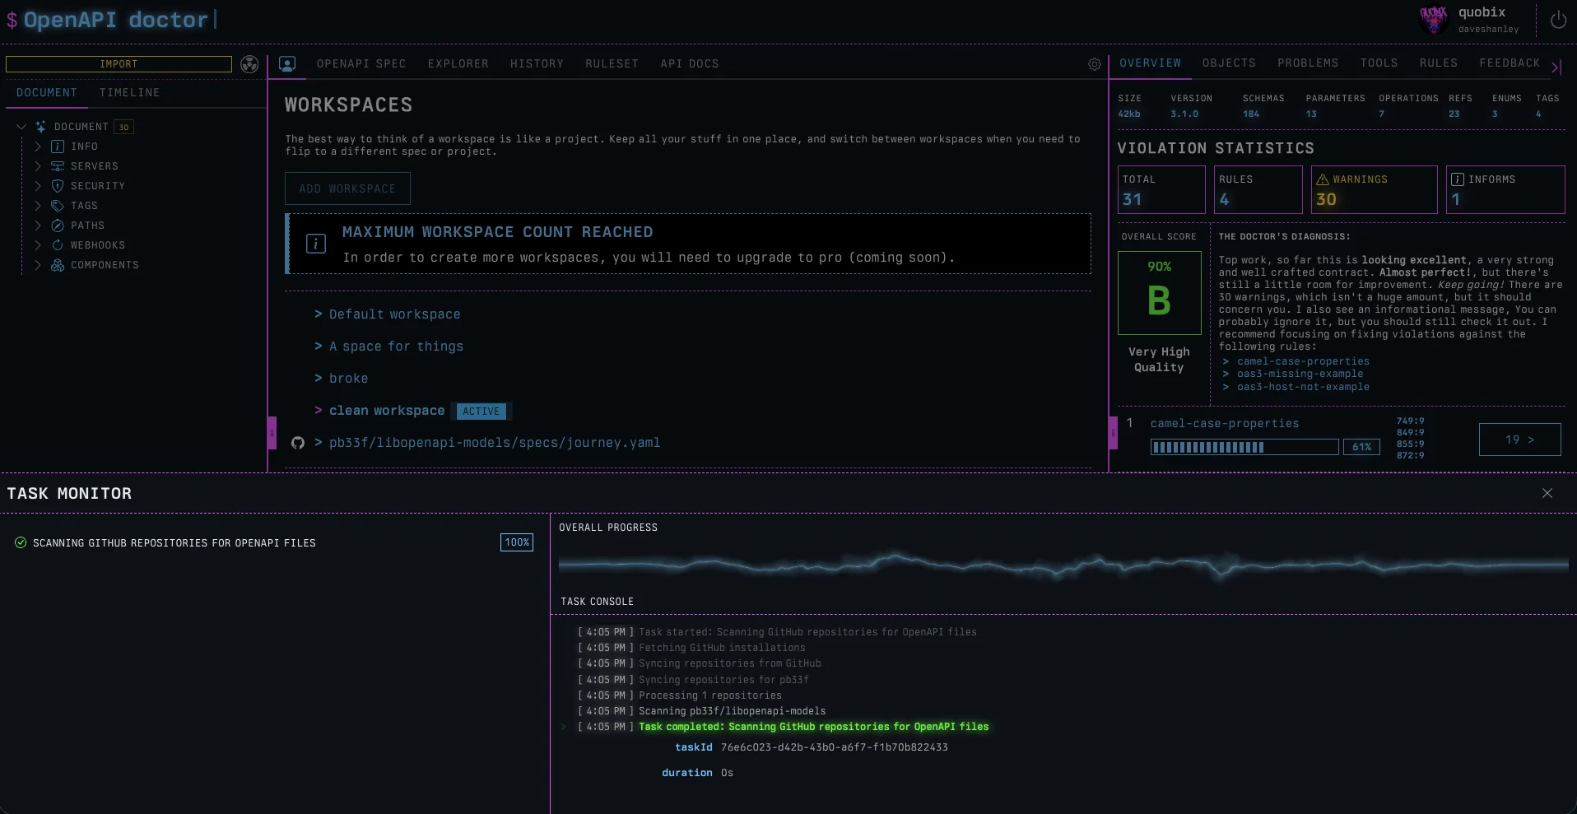
Task: Collapse the DOCUMENT tree root node
Action: (21, 127)
